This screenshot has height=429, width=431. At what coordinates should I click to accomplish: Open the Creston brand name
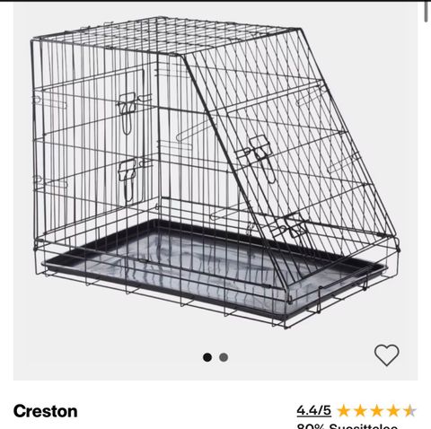click(x=46, y=411)
